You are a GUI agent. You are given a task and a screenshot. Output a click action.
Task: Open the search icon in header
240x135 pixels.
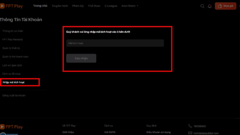(202, 6)
